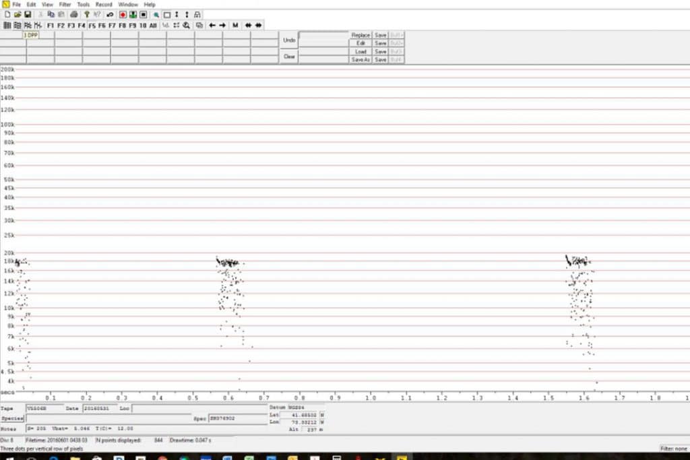Click the Undo button
This screenshot has height=460, width=690.
[x=289, y=40]
